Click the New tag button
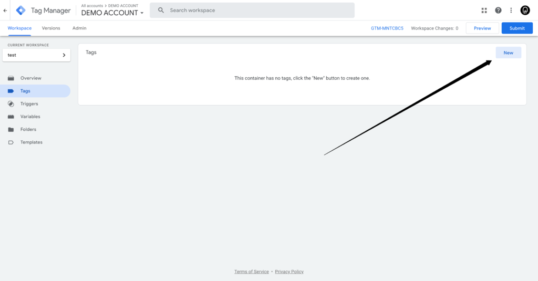538x281 pixels. 508,53
